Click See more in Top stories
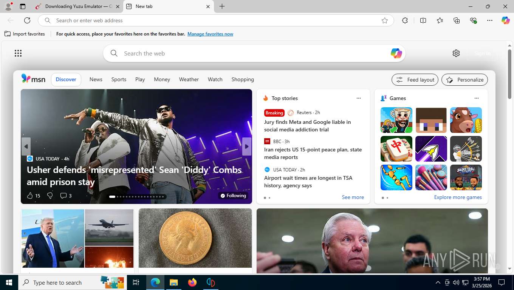 353,197
